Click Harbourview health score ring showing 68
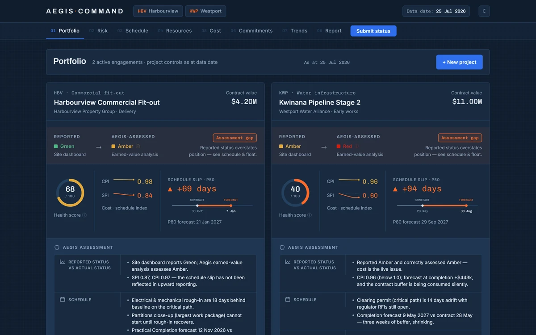 tap(70, 193)
